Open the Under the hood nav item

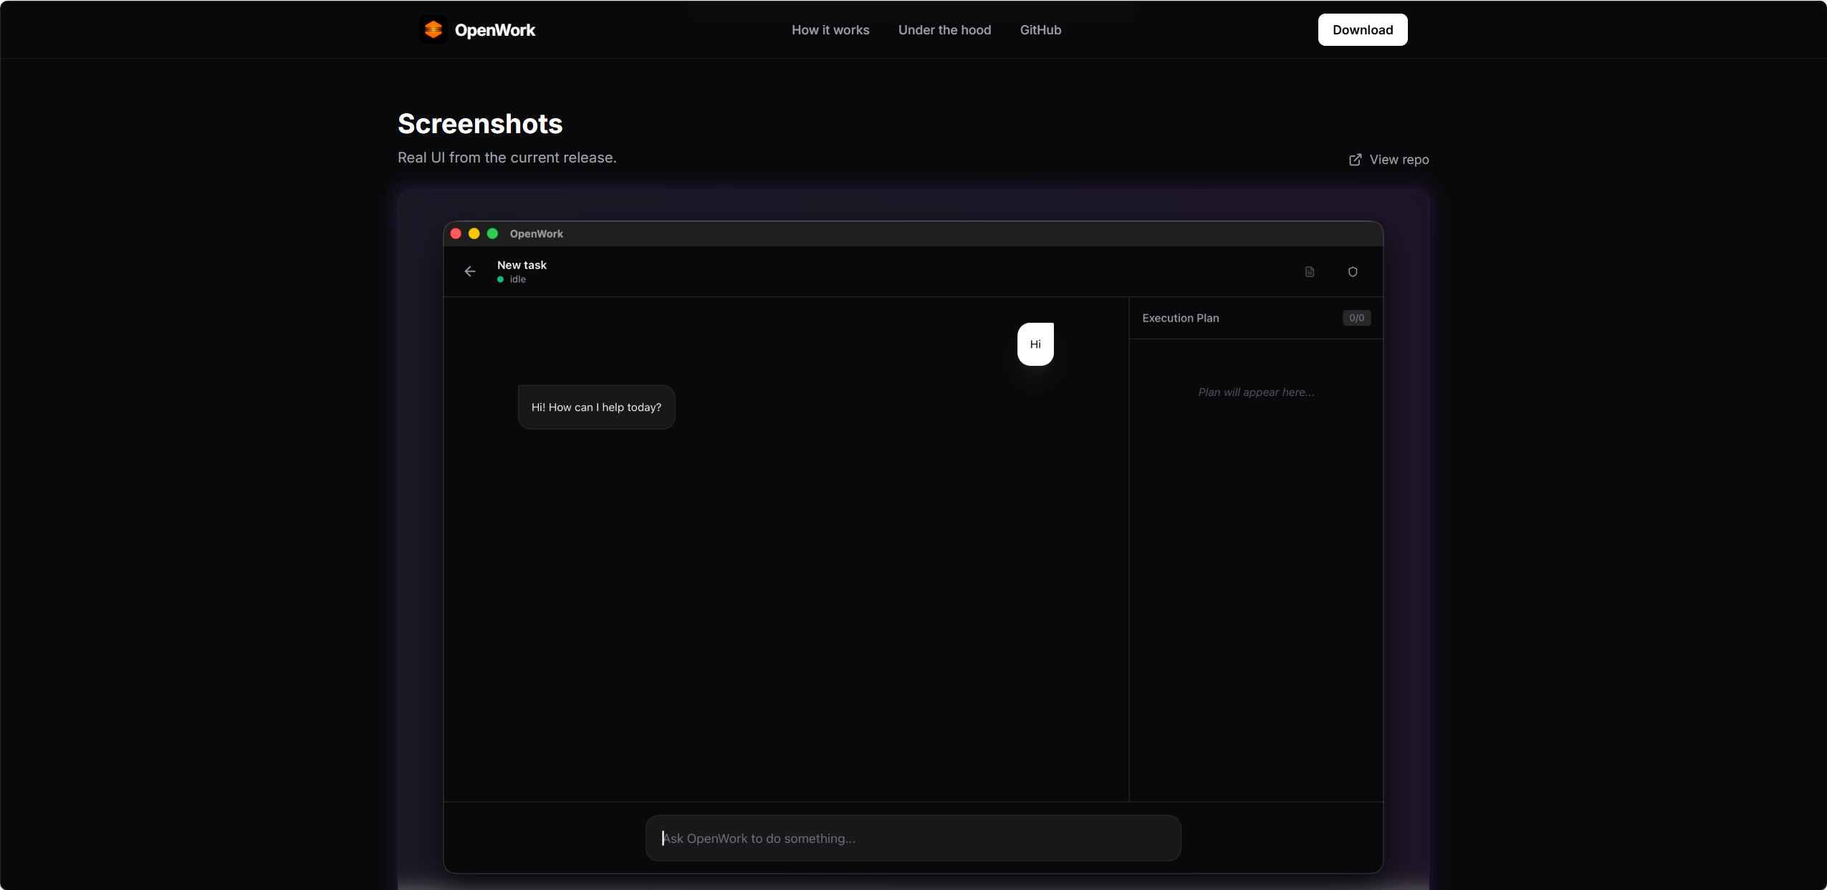(944, 30)
